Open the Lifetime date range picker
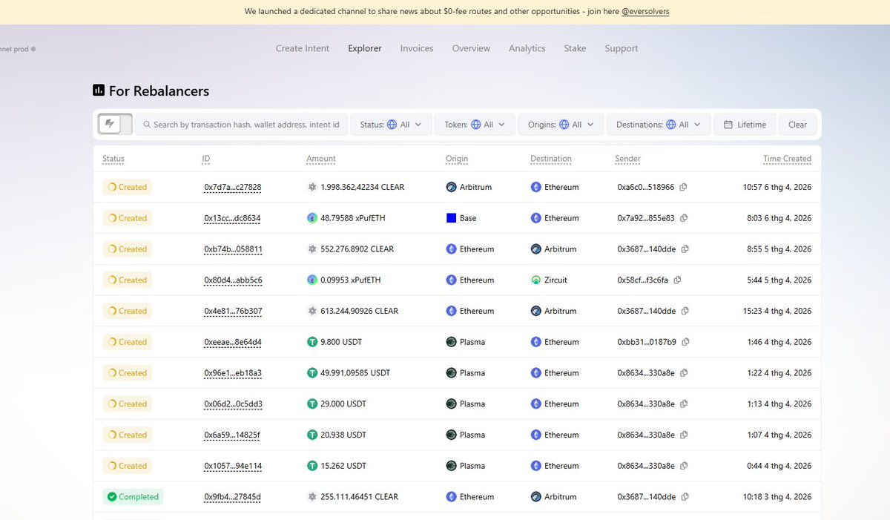This screenshot has height=520, width=890. tap(745, 125)
